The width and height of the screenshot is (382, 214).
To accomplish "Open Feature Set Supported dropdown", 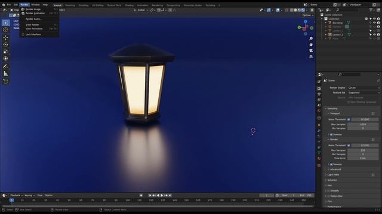I will click(364, 93).
